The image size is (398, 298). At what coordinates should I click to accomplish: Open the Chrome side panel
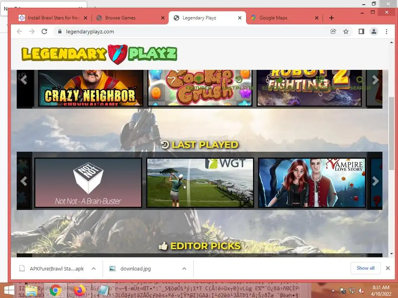point(361,31)
